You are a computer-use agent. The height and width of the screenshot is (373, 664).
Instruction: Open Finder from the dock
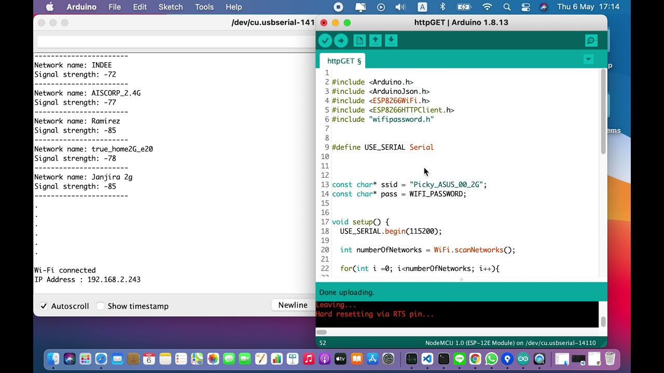coord(53,358)
